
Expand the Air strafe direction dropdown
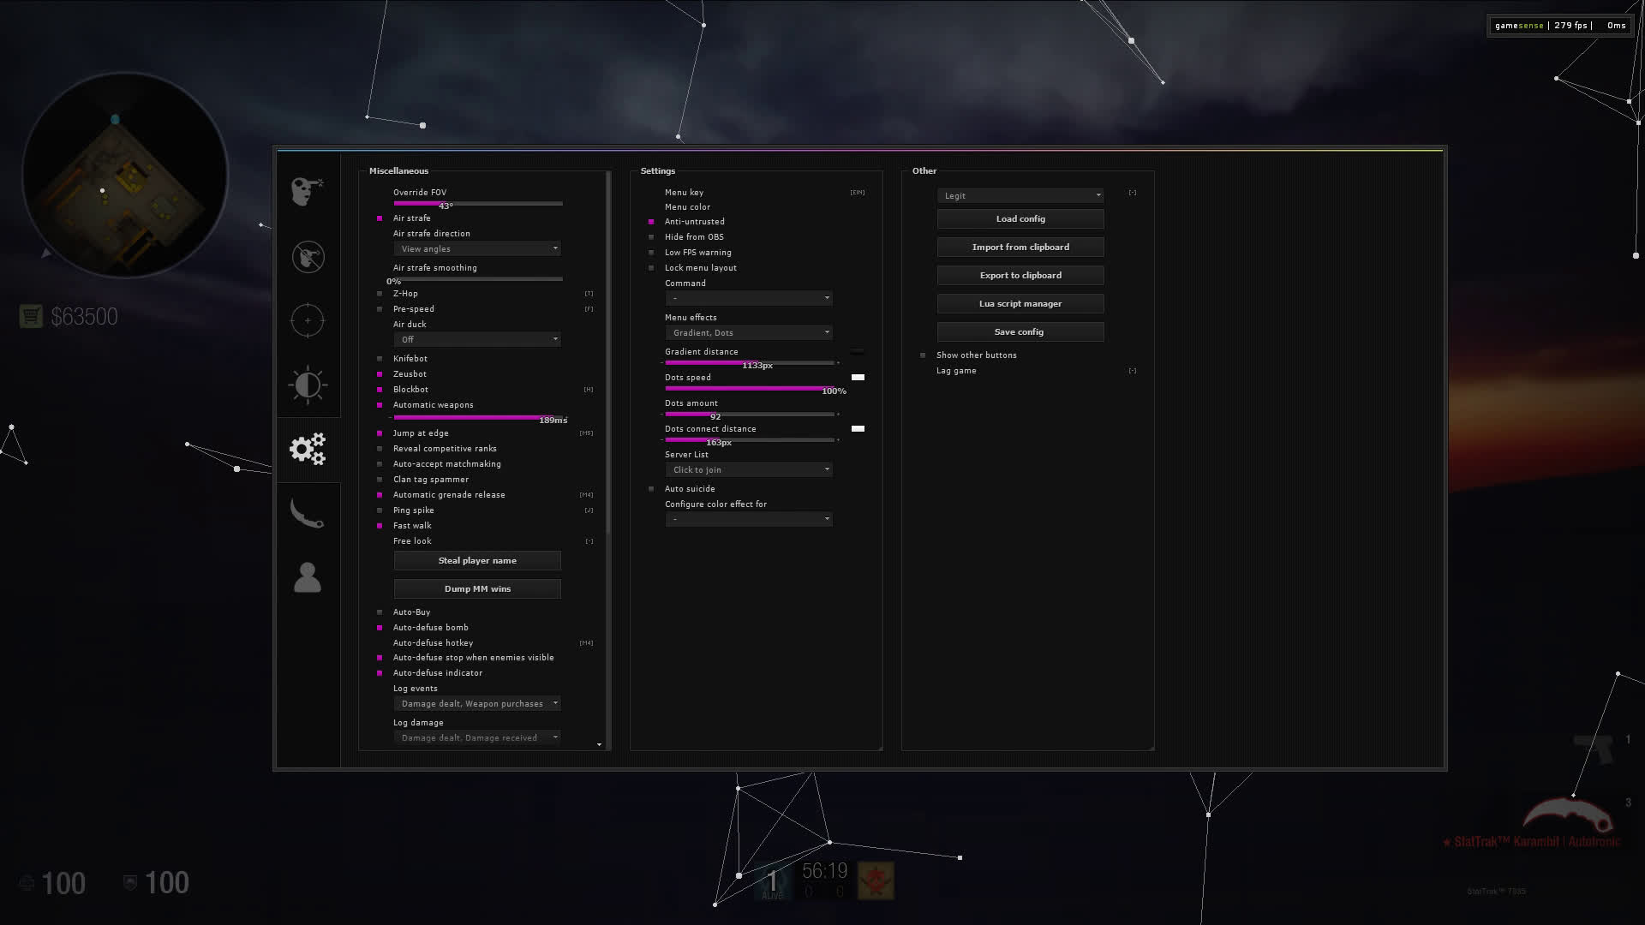pos(477,249)
